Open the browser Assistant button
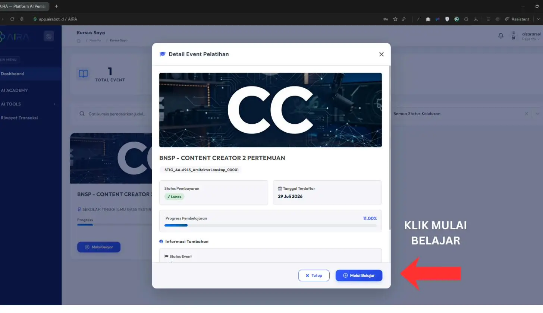Screen dimensions: 543x313 point(517,19)
